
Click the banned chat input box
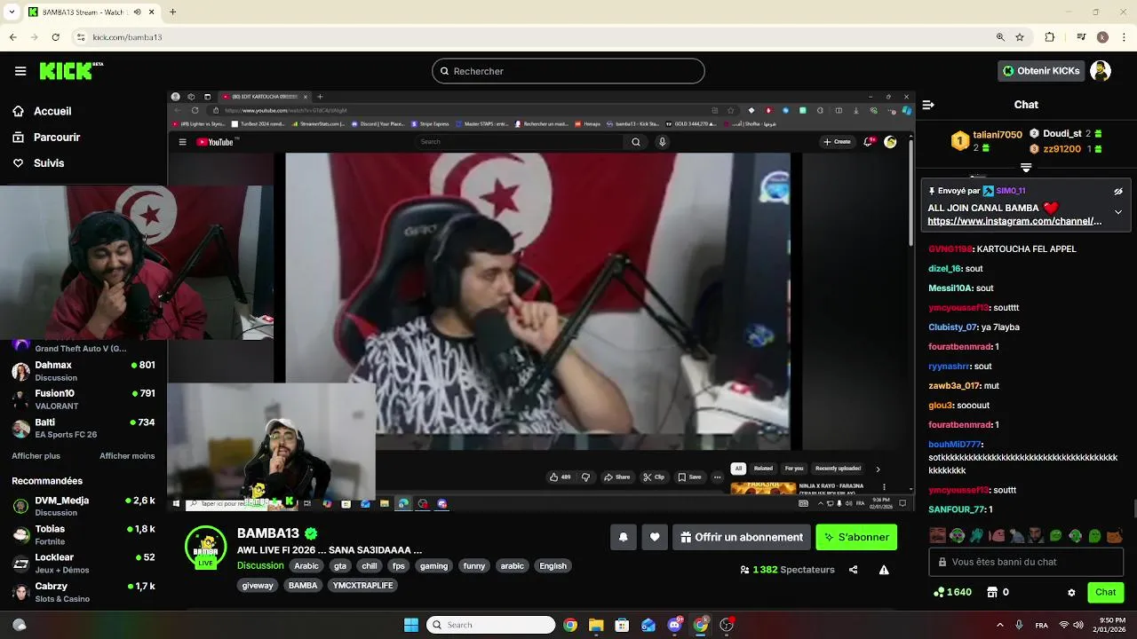click(1026, 562)
